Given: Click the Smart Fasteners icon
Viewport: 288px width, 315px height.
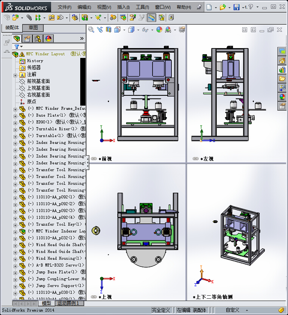Looking at the screenshot, I should pyautogui.click(x=51, y=18).
